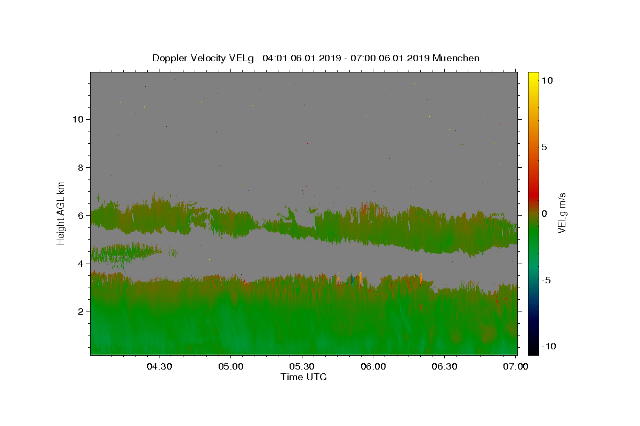Click the 'VELg m/s' colorbar label

click(562, 213)
